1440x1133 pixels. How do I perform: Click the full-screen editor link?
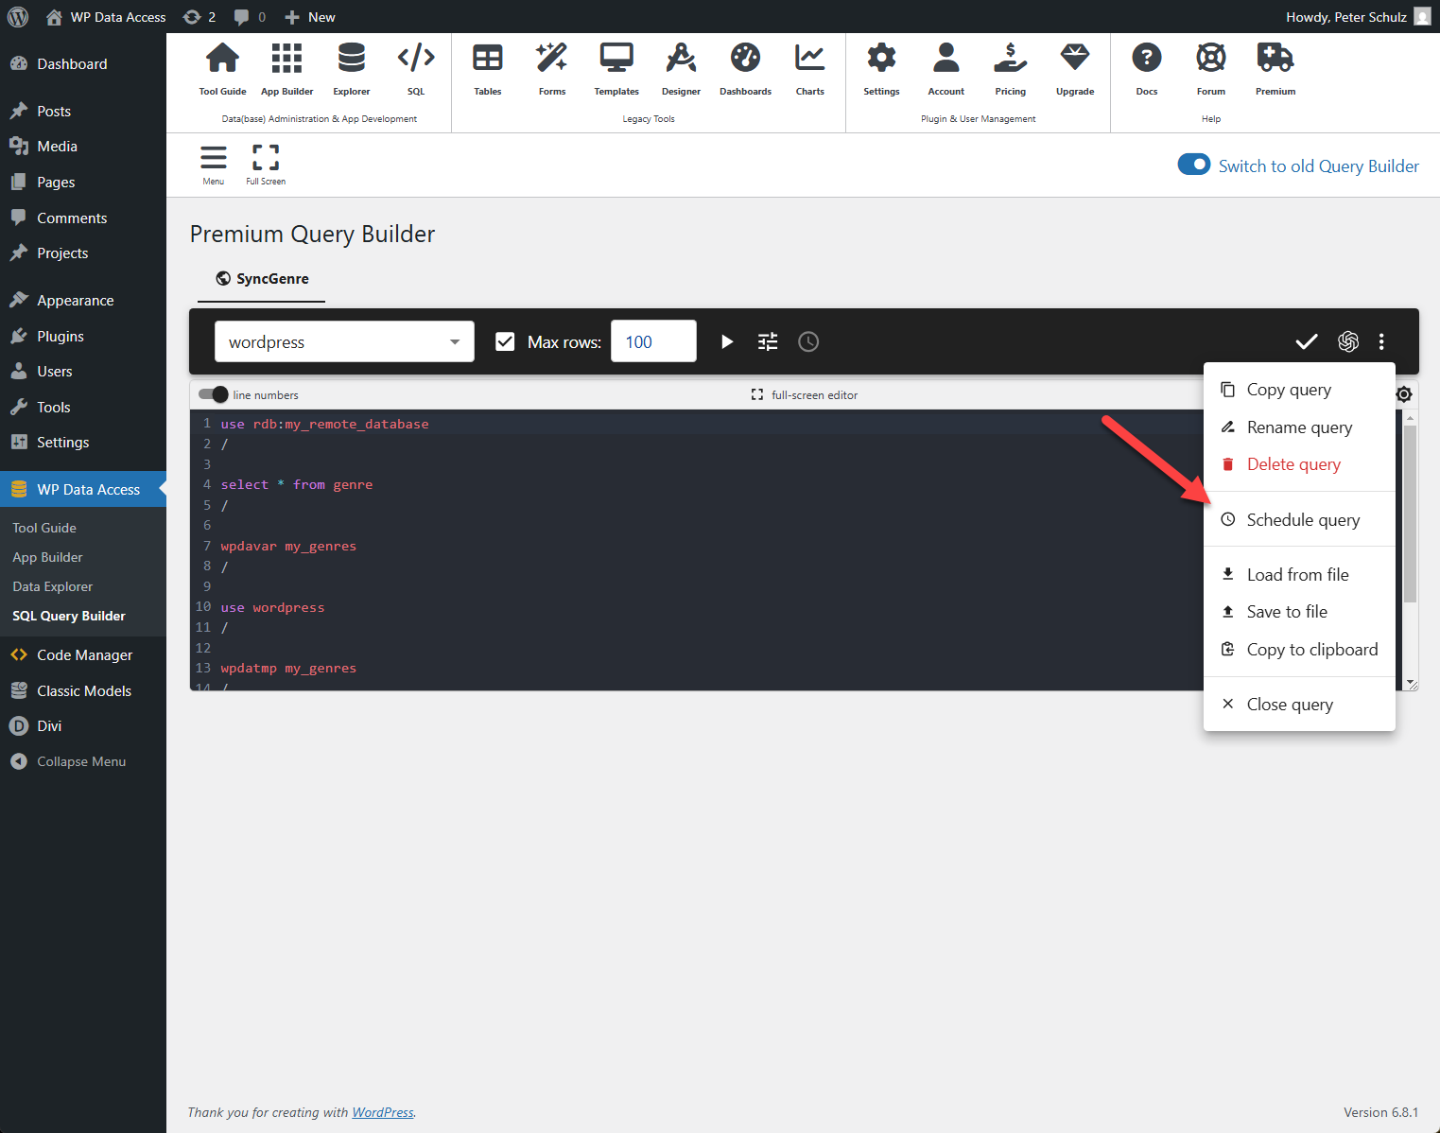tap(805, 395)
